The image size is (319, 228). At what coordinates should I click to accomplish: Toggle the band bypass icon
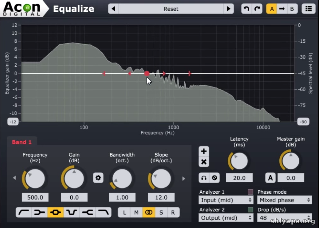pos(214,178)
